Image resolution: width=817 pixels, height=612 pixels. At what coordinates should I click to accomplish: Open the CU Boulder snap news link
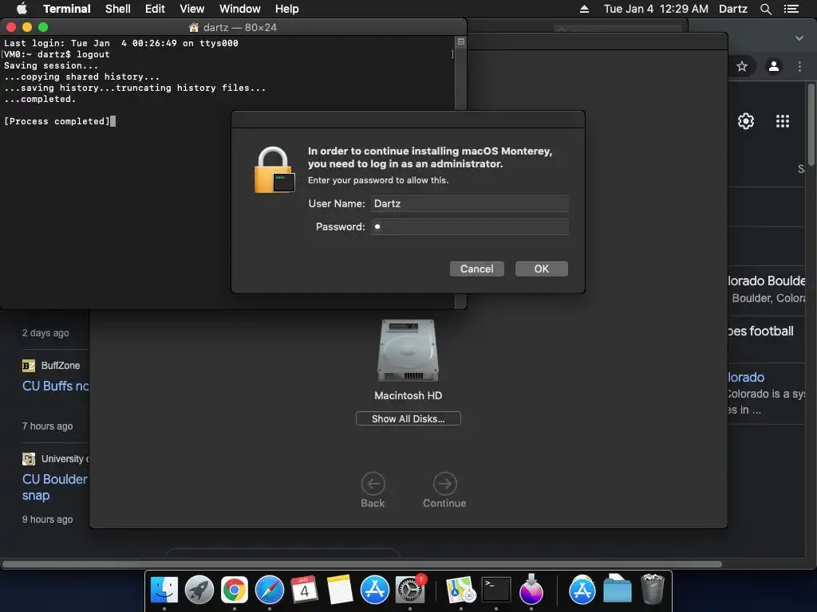tap(55, 487)
